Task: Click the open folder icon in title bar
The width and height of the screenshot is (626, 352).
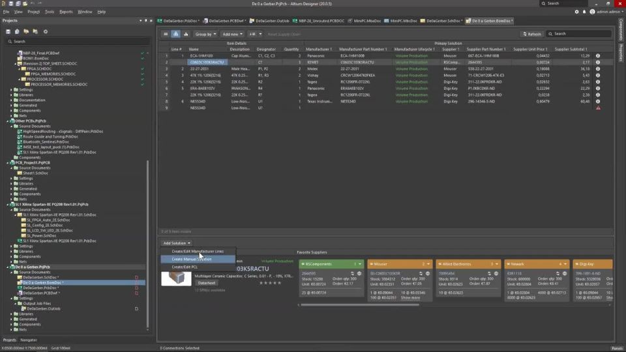Action: coord(25,4)
